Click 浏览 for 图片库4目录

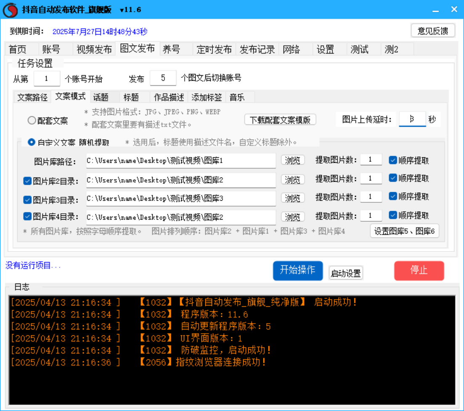point(292,217)
